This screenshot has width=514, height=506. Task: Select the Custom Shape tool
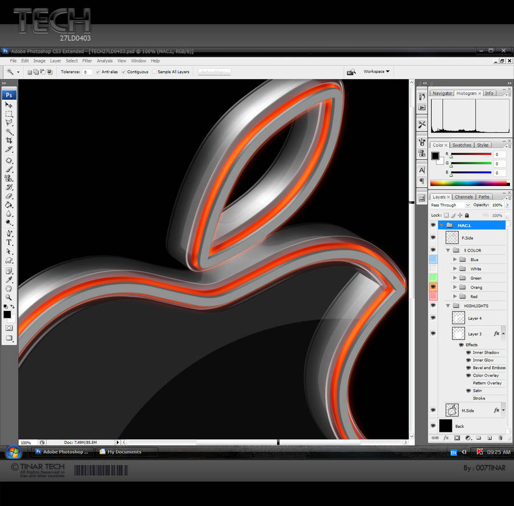[9, 261]
